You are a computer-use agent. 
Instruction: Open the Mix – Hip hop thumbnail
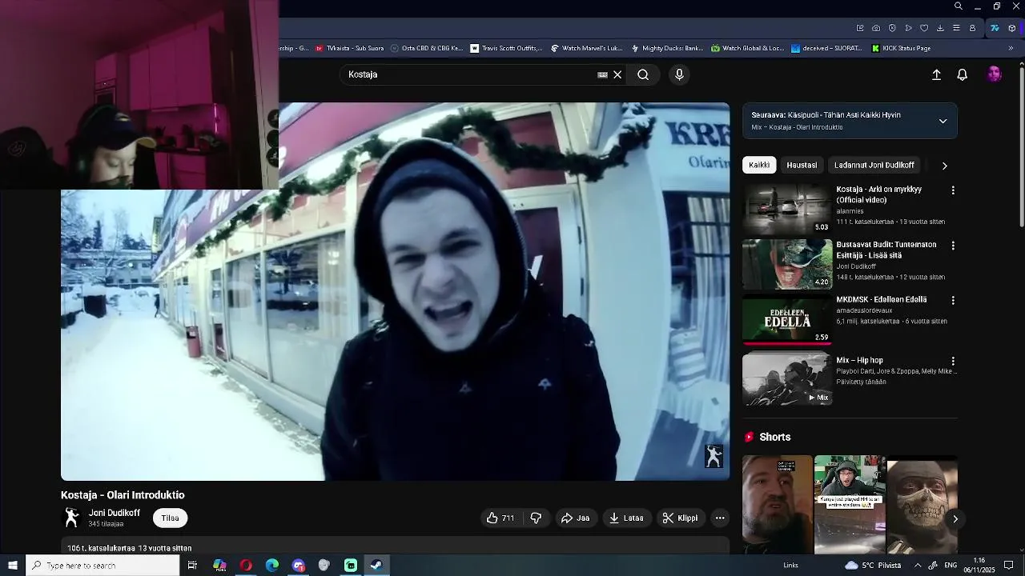[787, 379]
